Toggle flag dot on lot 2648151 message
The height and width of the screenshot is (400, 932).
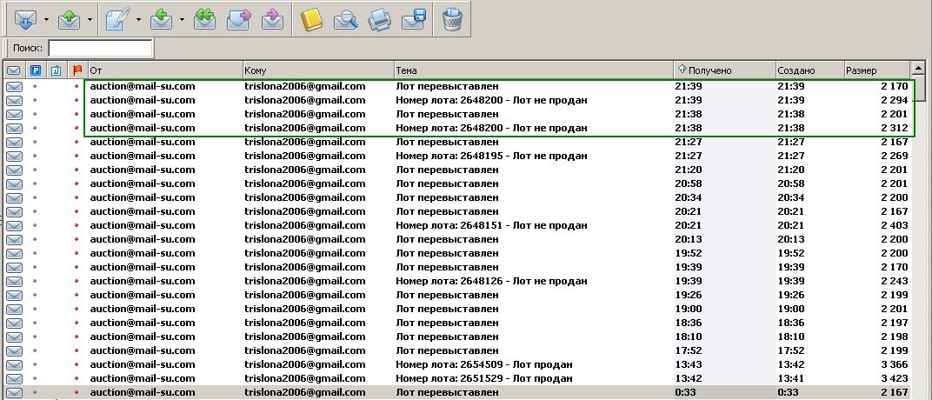(77, 225)
